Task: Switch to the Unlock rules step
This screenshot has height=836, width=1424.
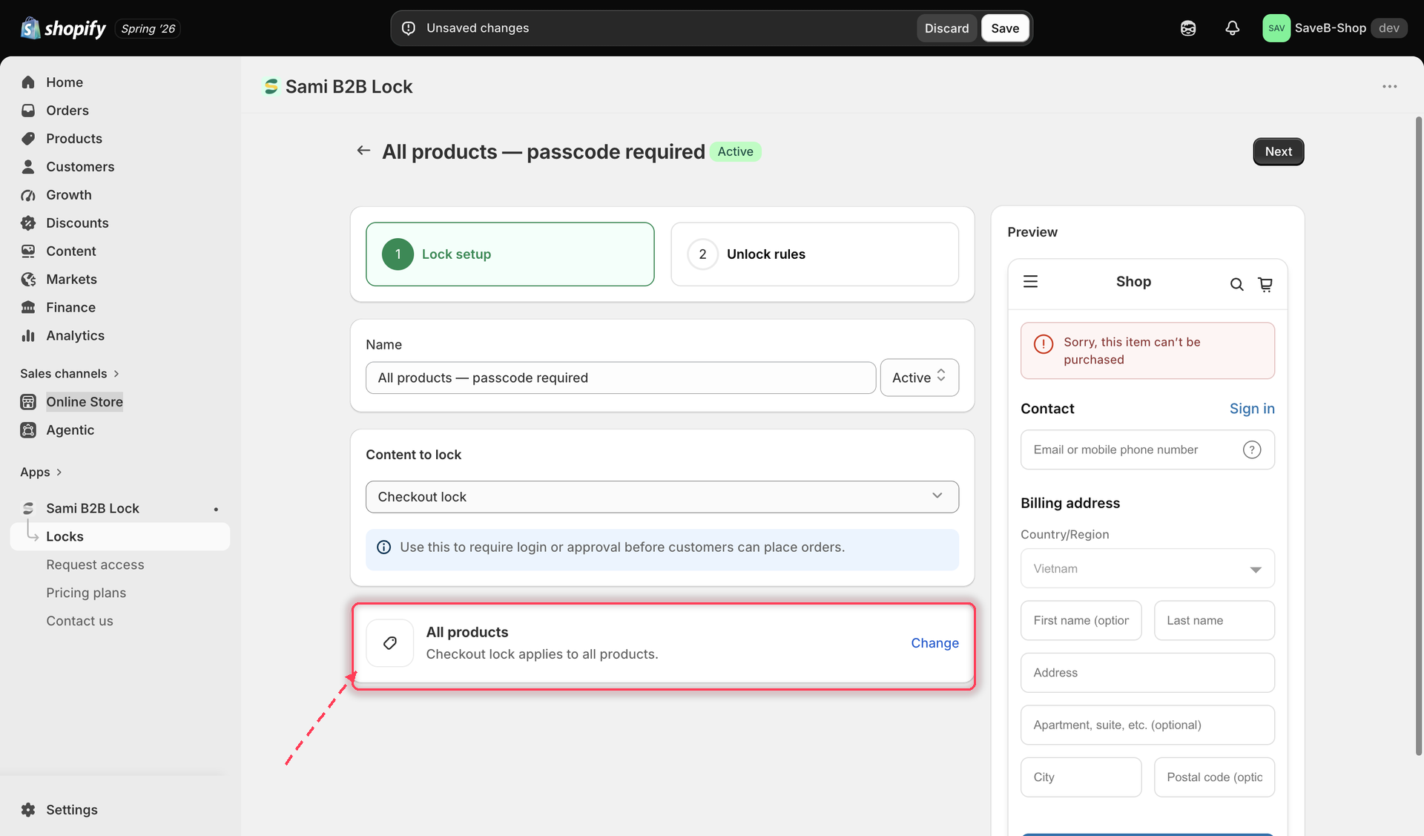Action: (x=814, y=254)
